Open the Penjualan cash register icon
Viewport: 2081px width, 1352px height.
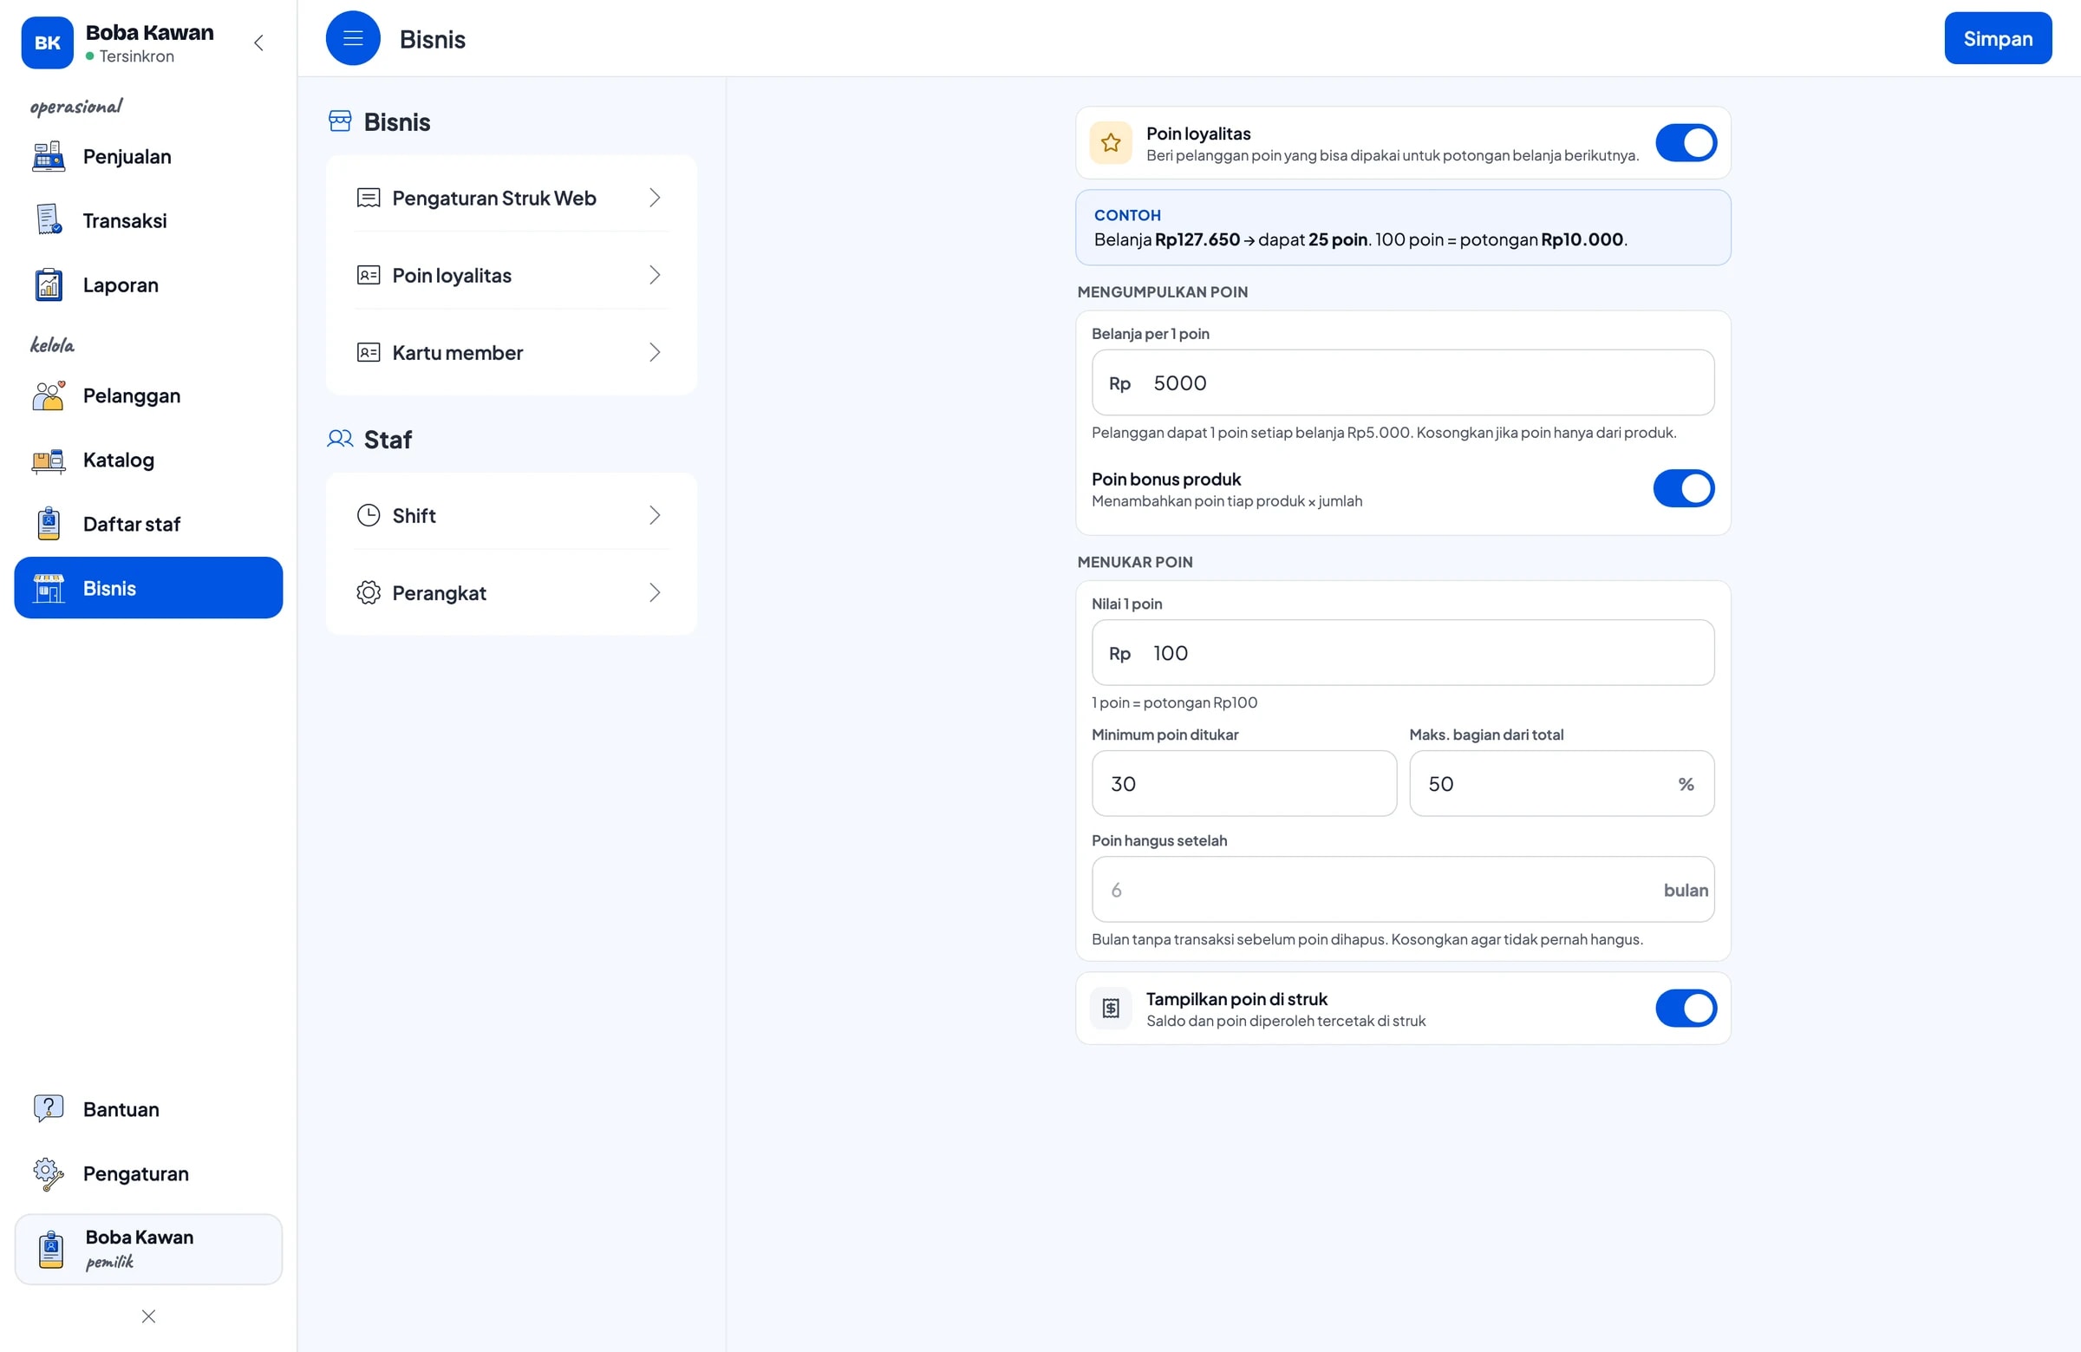(x=49, y=157)
